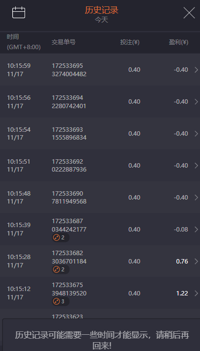Expand details for the 10:15:56 record
The height and width of the screenshot is (351, 200).
click(x=197, y=102)
